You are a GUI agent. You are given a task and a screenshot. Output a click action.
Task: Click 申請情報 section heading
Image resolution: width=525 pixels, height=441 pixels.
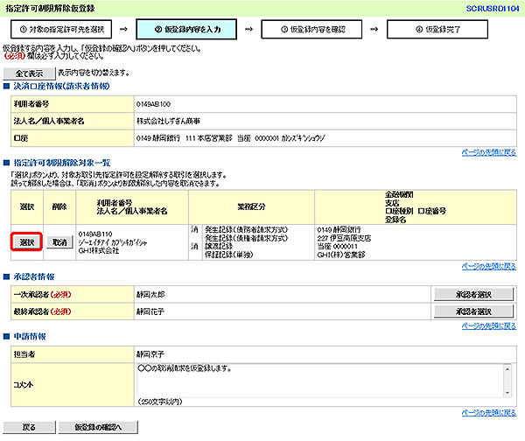[30, 337]
